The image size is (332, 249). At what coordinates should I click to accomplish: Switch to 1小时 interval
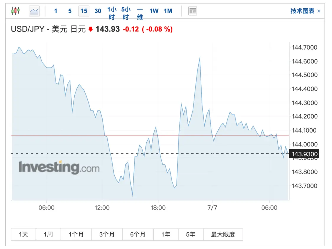coord(112,13)
